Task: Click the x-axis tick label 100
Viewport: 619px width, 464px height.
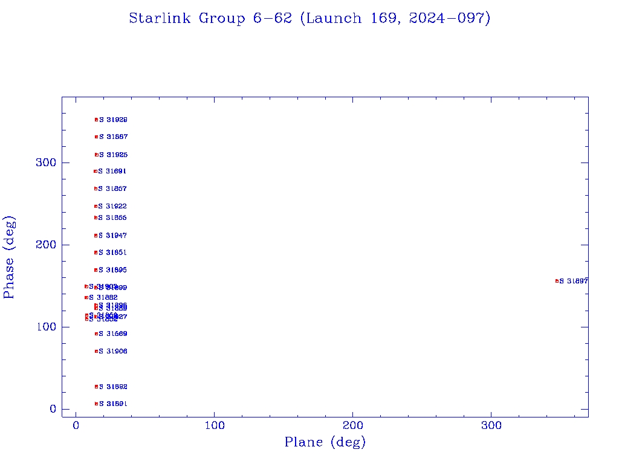Action: coord(215,425)
